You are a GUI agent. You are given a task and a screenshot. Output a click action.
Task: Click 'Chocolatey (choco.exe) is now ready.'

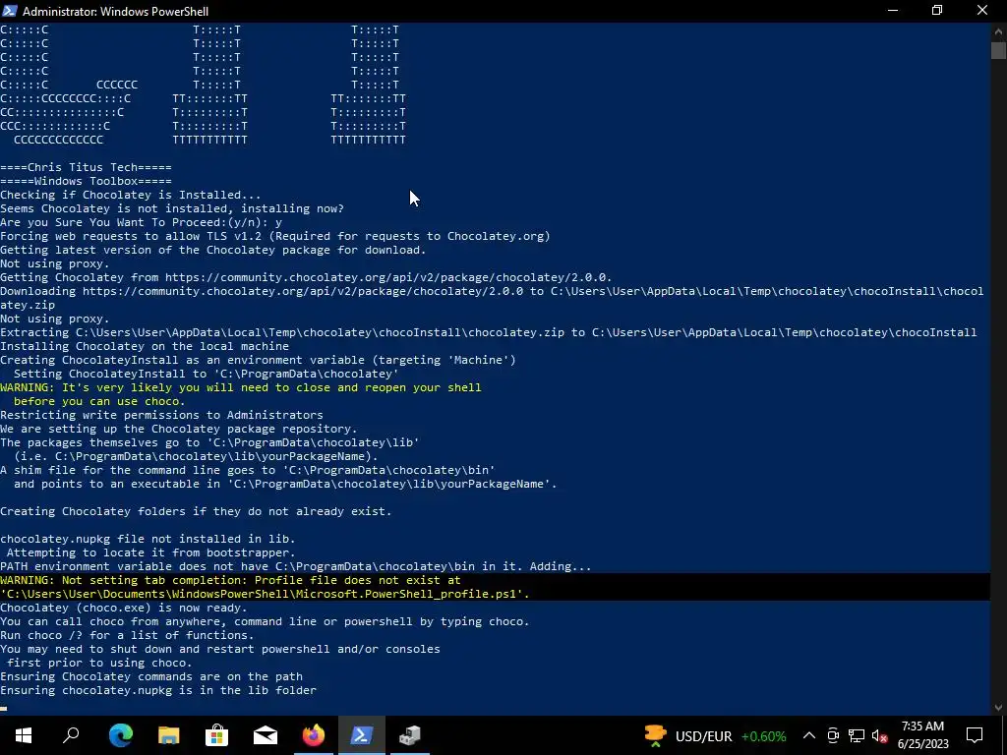tap(124, 608)
